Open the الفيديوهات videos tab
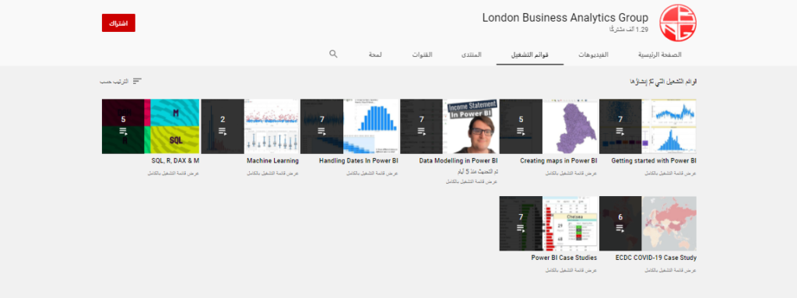 pyautogui.click(x=593, y=54)
